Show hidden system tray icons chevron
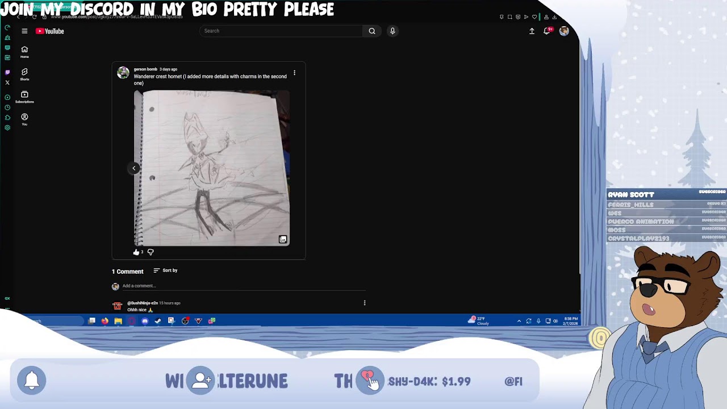Viewport: 727px width, 409px height. click(519, 321)
